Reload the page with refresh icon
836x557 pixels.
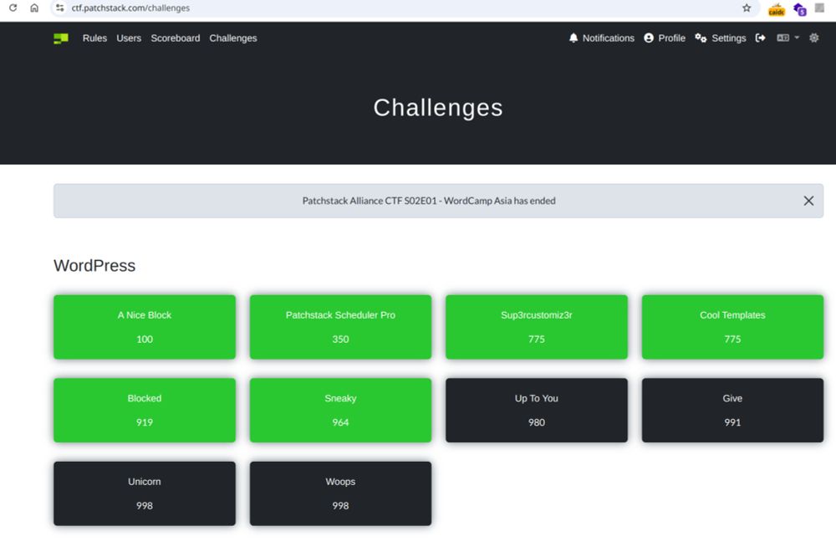coord(13,8)
